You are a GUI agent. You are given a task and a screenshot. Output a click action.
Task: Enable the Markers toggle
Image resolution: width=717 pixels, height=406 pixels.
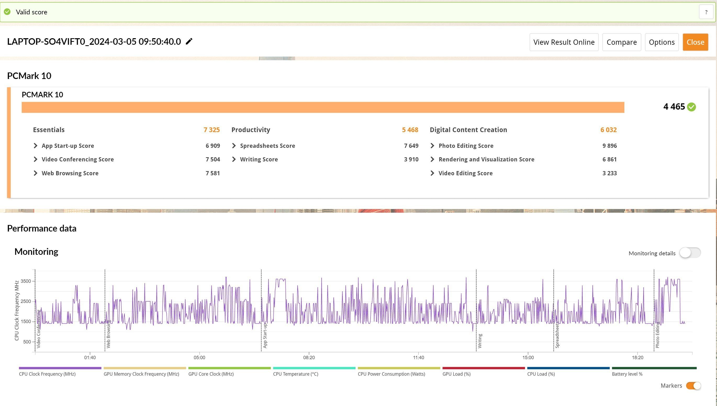point(694,385)
